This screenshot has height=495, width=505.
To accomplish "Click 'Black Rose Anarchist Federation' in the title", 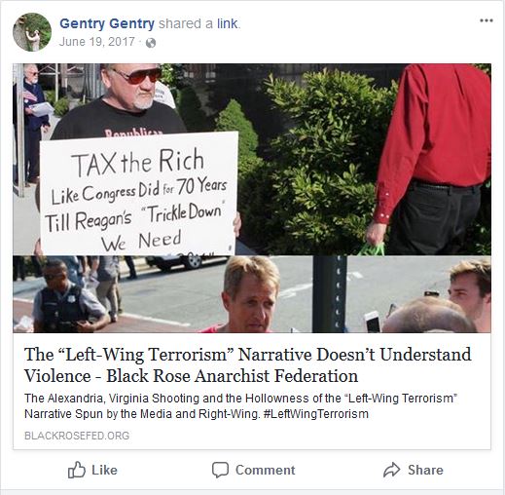I will pyautogui.click(x=233, y=376).
